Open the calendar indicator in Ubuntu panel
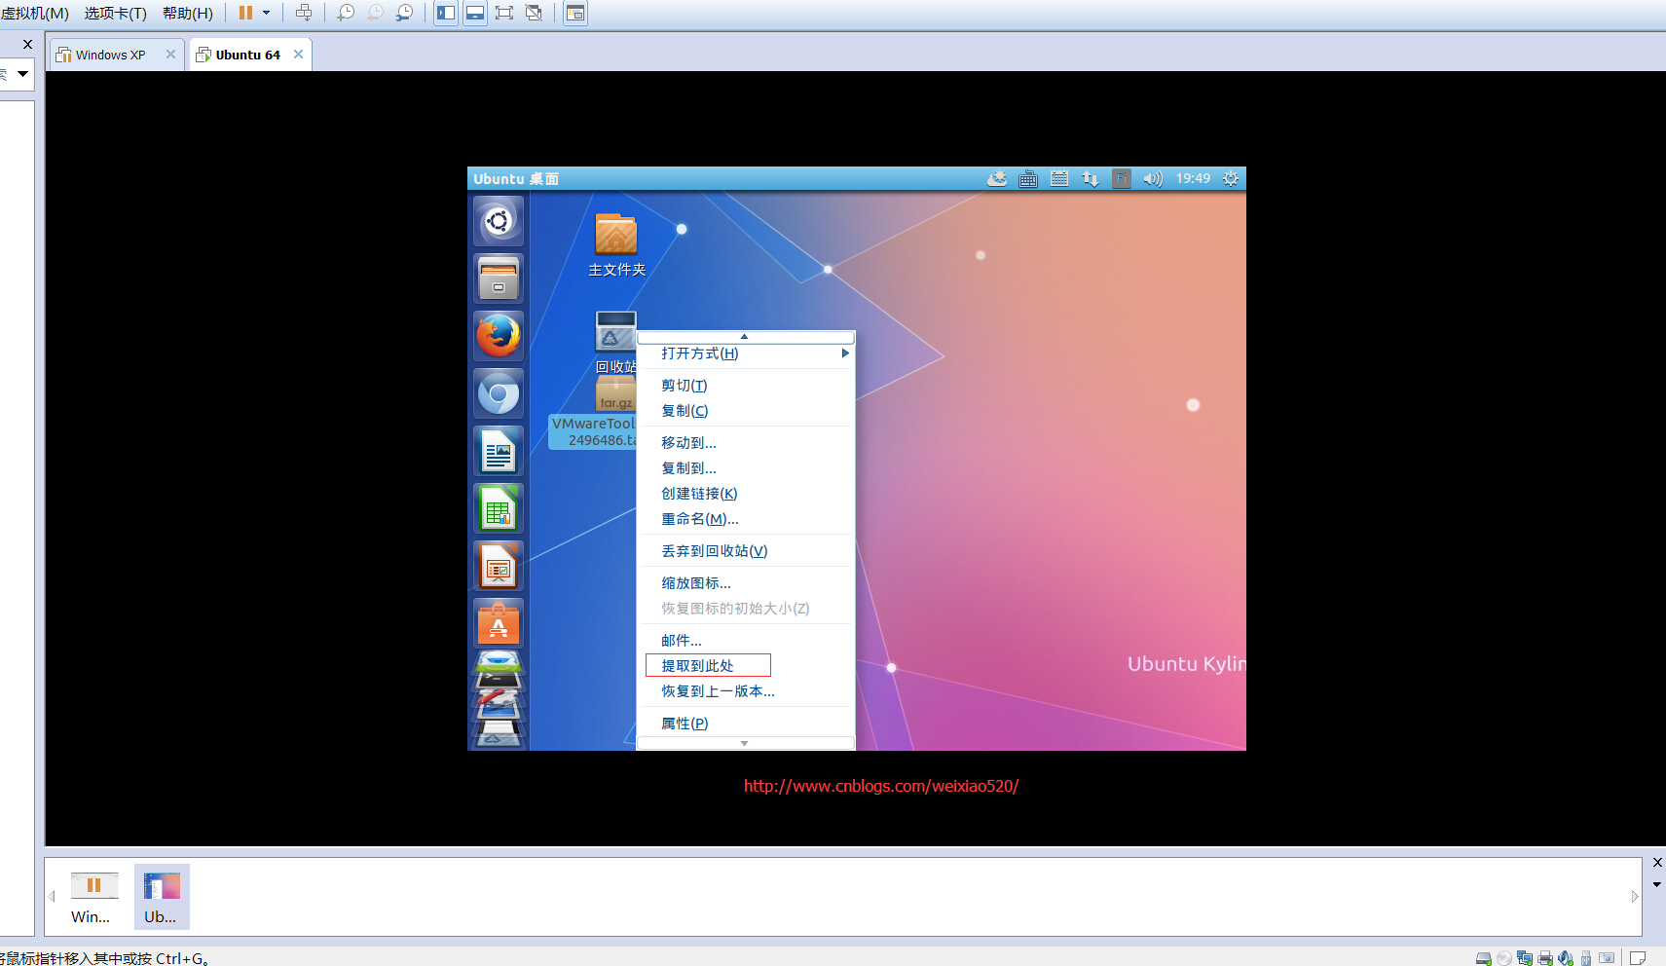The width and height of the screenshot is (1666, 966). pyautogui.click(x=1059, y=179)
